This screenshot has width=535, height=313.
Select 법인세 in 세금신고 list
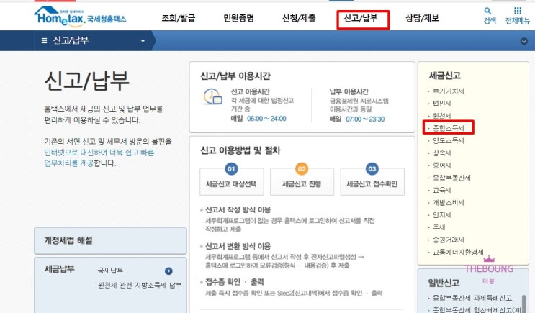442,104
